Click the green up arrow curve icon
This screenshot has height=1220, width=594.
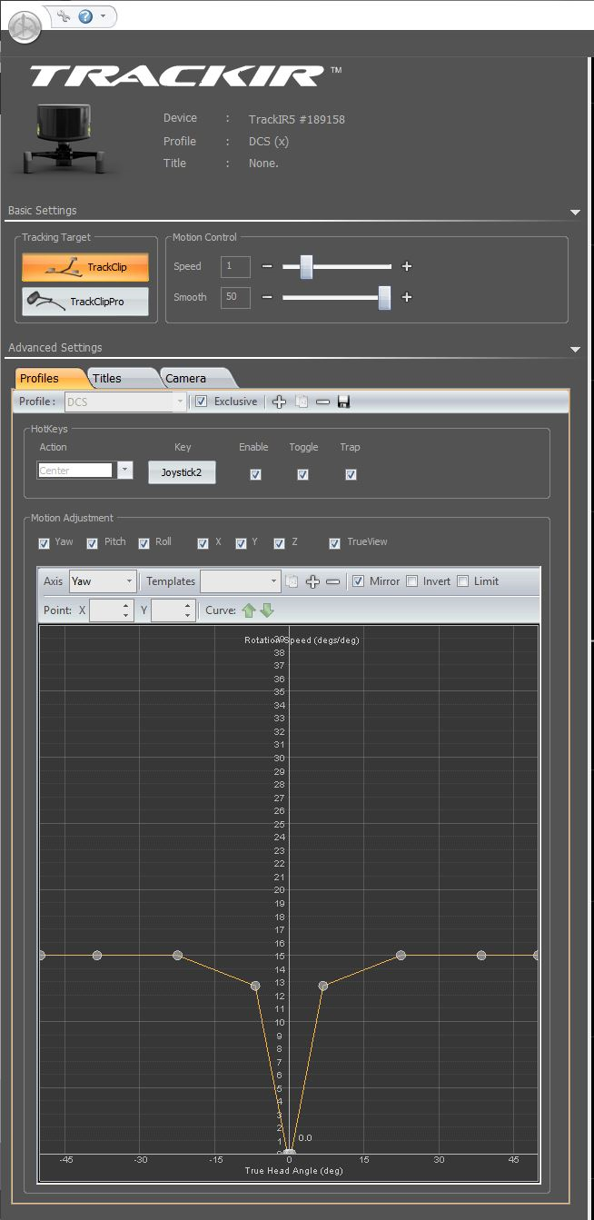pyautogui.click(x=249, y=610)
